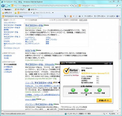The image size is (122, 116).
Task: Open the recent pages dropdown beside Forward
Action: click(x=9, y=6)
